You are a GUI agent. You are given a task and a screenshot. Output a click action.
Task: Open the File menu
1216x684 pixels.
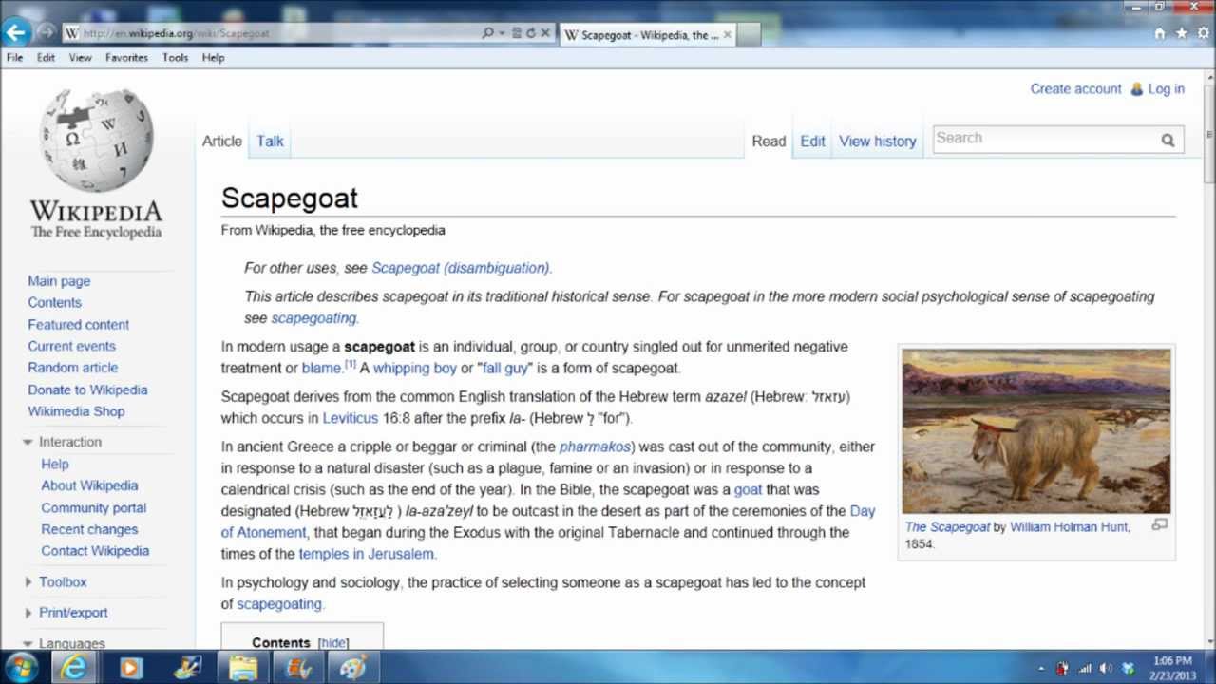tap(15, 58)
